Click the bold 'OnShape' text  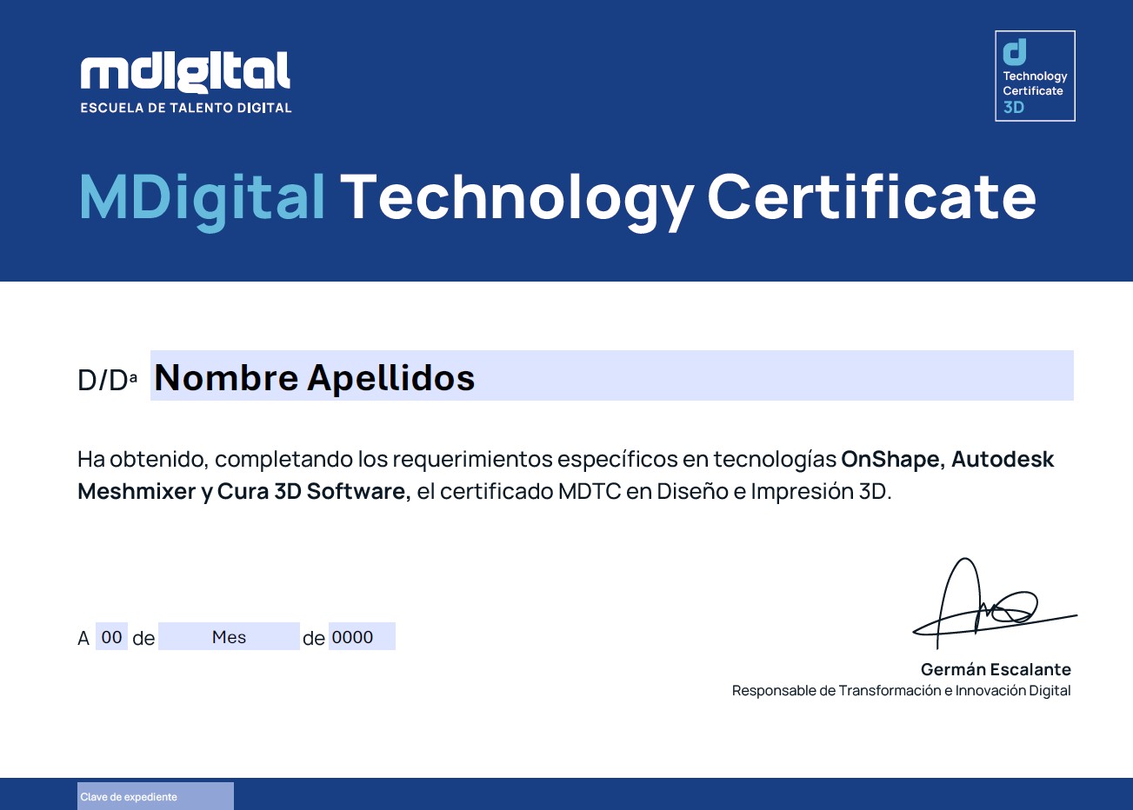coord(890,459)
